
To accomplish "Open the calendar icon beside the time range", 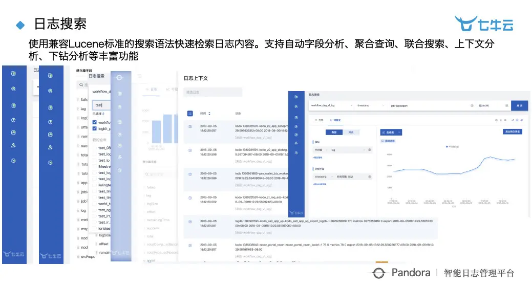I will point(507,106).
